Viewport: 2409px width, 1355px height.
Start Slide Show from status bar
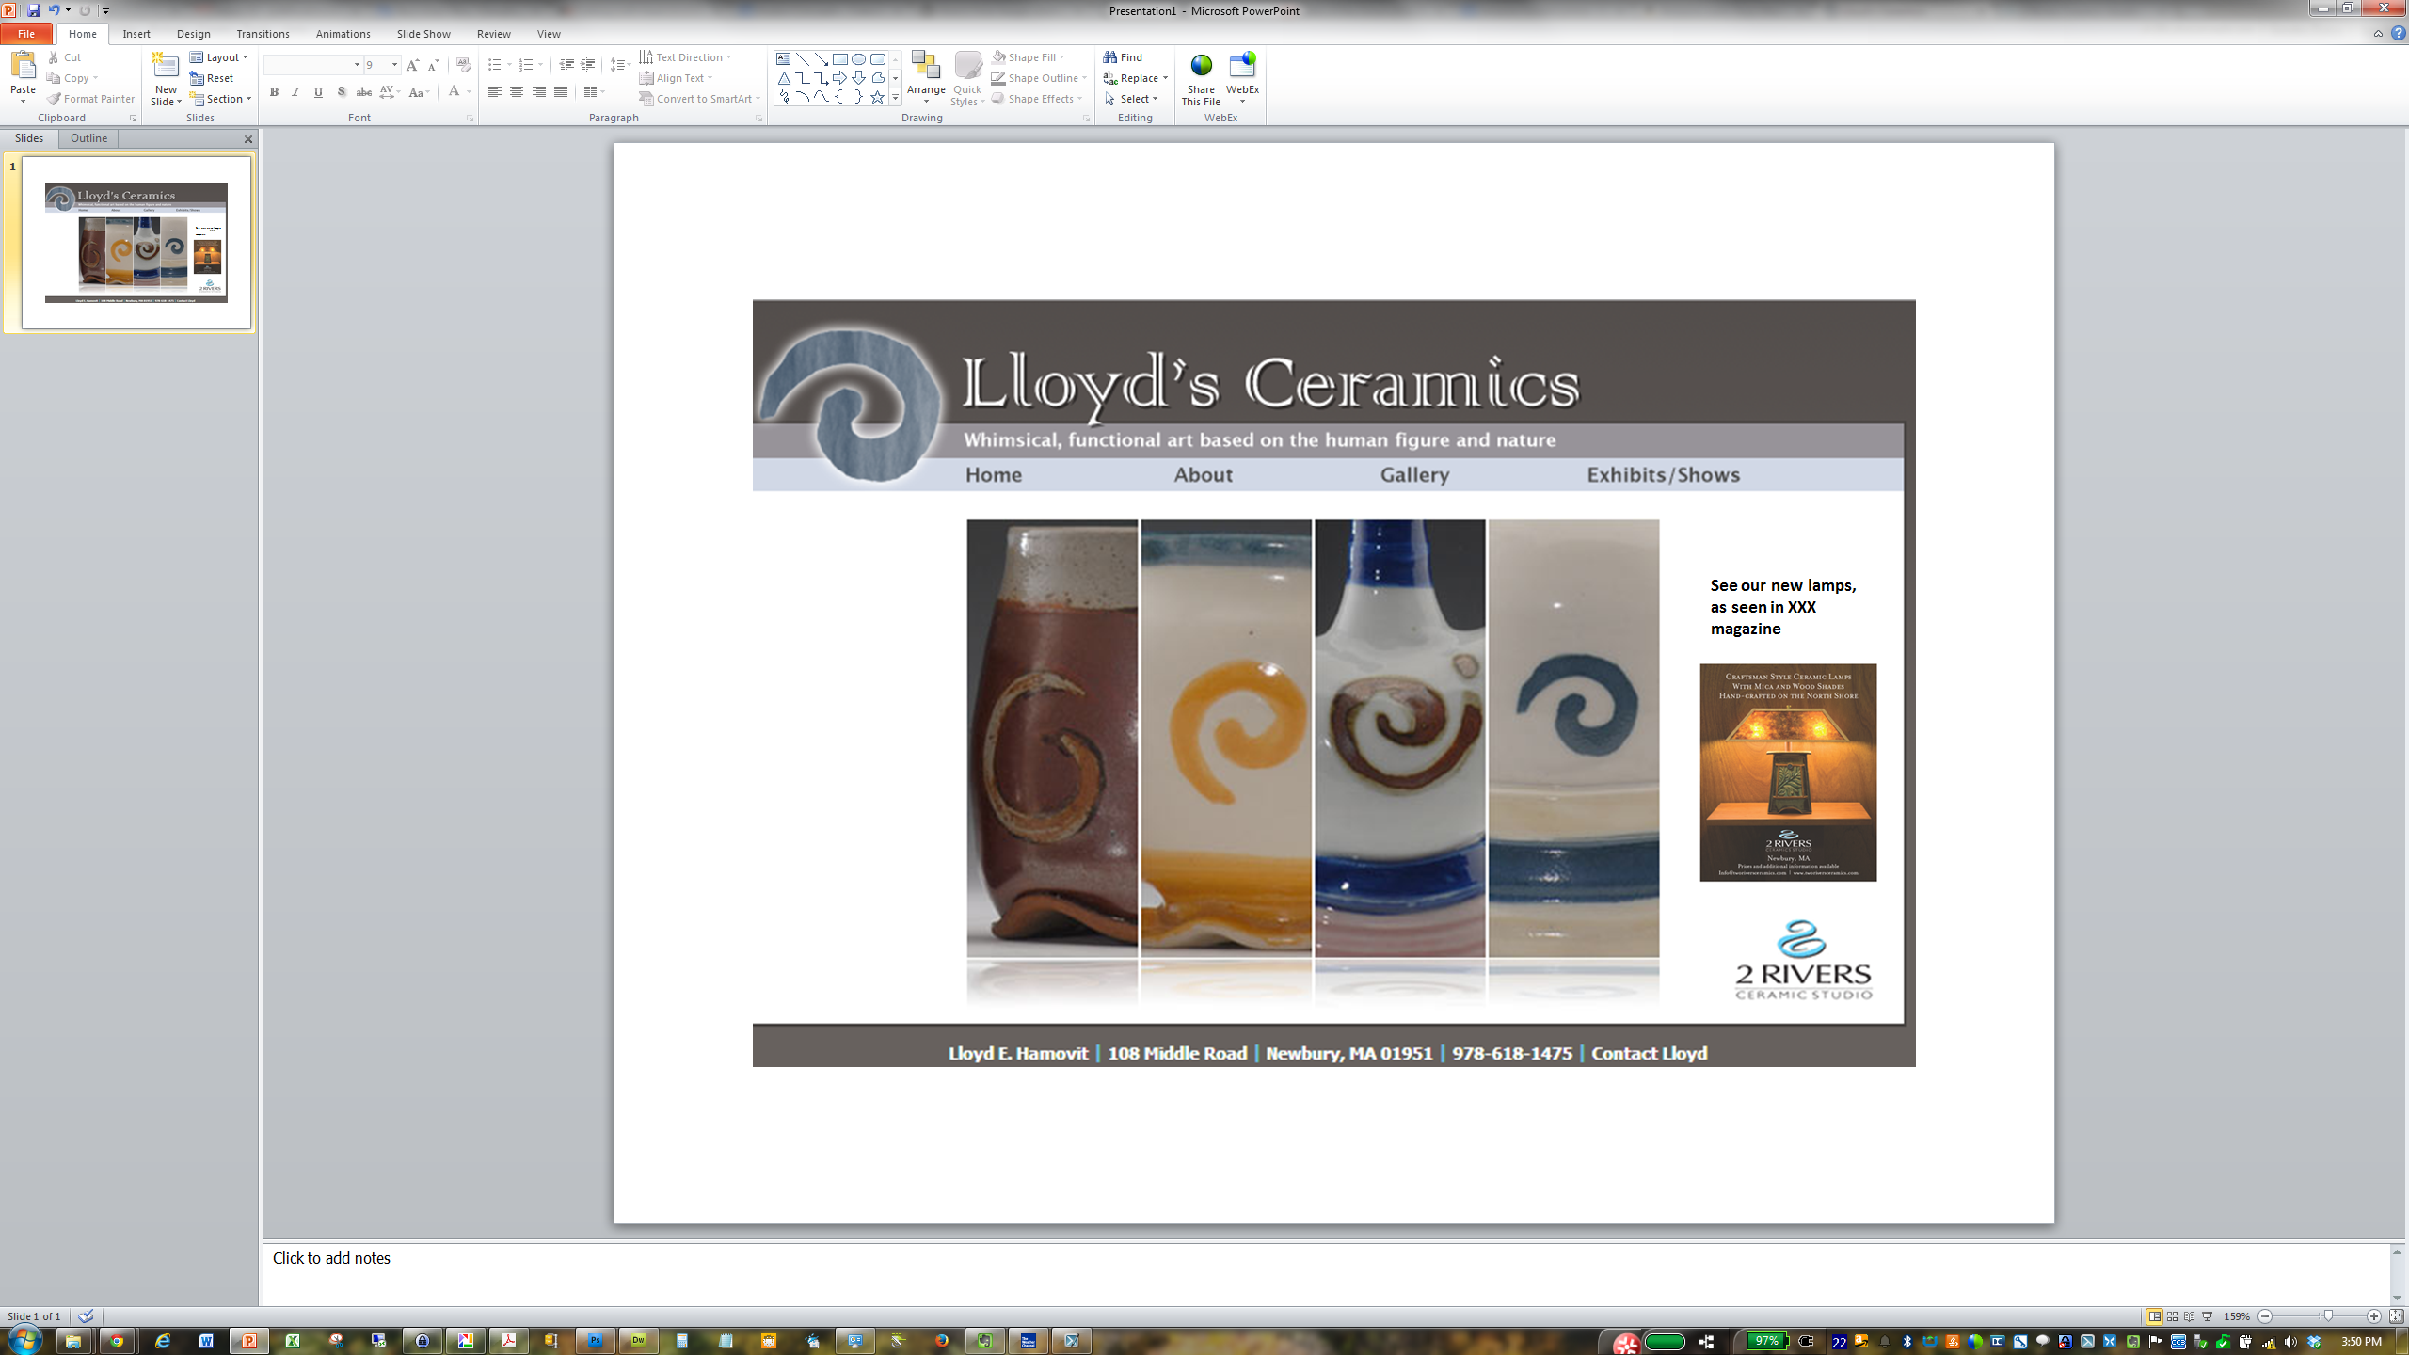[x=2208, y=1316]
